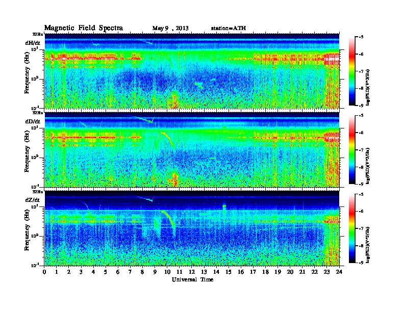
Task: Click the "32Hz" tick label of dD/dt panel
Action: pos(38,113)
